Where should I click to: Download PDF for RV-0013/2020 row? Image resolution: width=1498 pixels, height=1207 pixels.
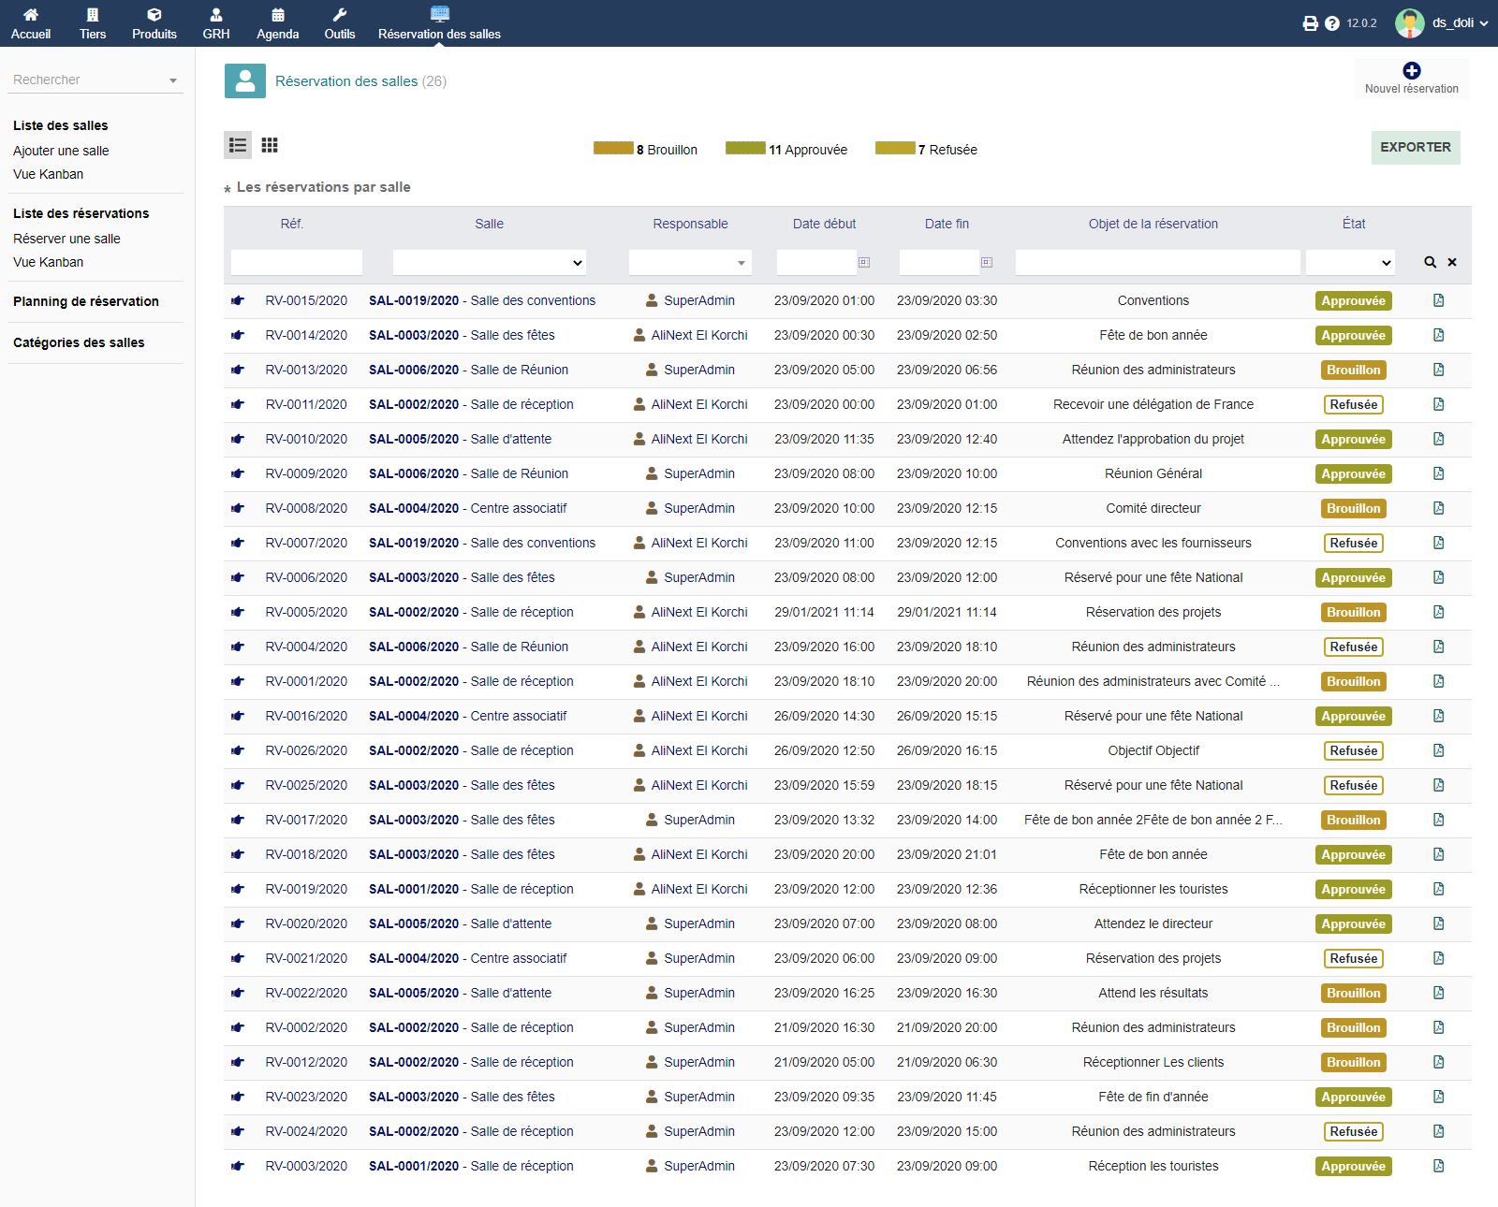1438,370
